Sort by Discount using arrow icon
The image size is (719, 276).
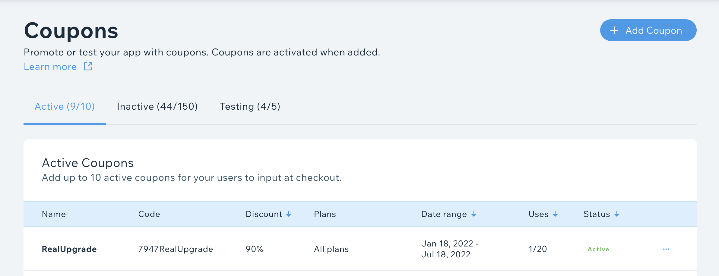click(x=289, y=214)
